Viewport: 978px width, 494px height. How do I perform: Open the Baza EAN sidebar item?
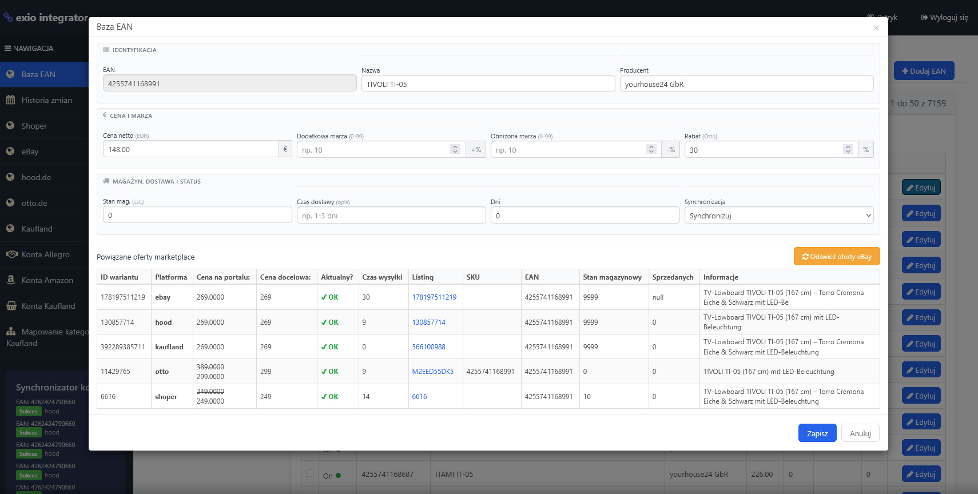point(44,74)
